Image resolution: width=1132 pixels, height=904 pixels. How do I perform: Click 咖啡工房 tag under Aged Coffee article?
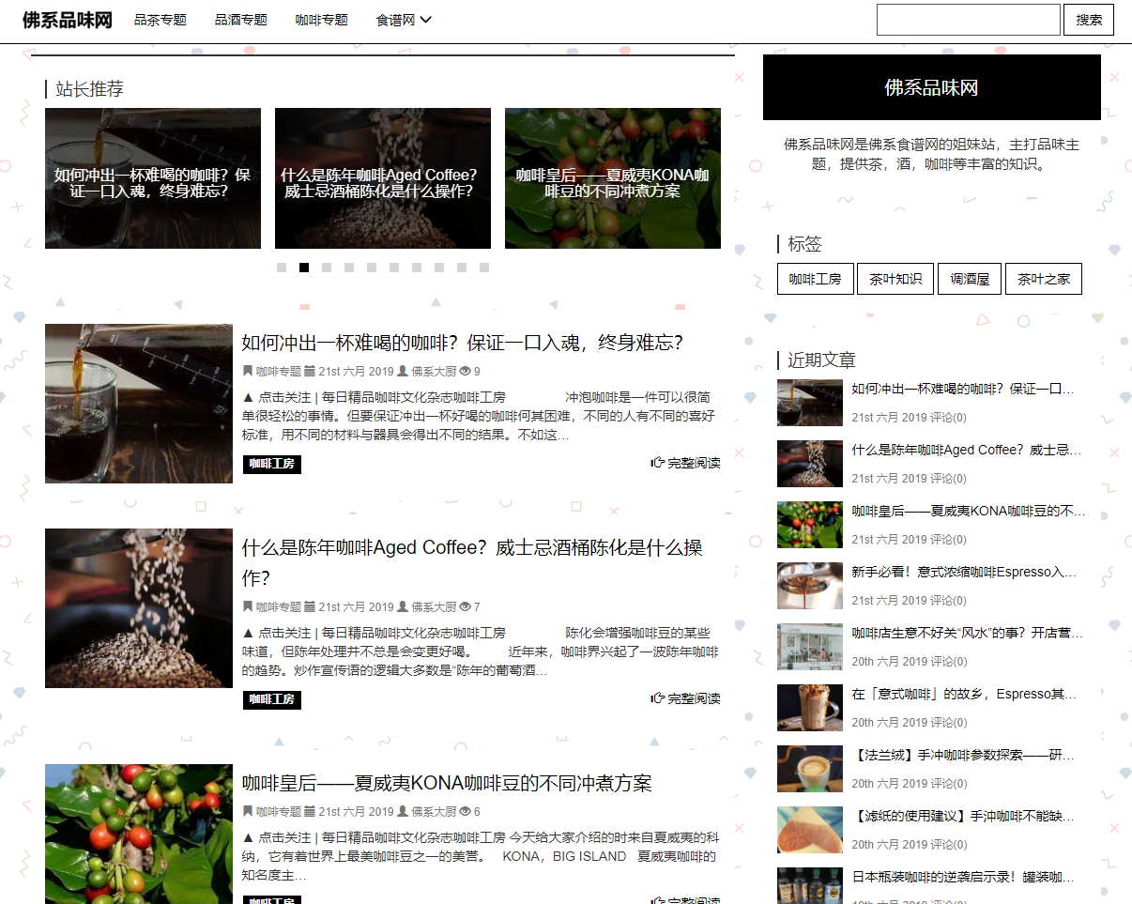272,700
